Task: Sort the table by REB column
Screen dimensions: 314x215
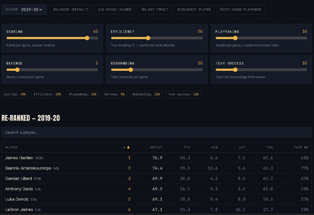Action: pos(214,147)
